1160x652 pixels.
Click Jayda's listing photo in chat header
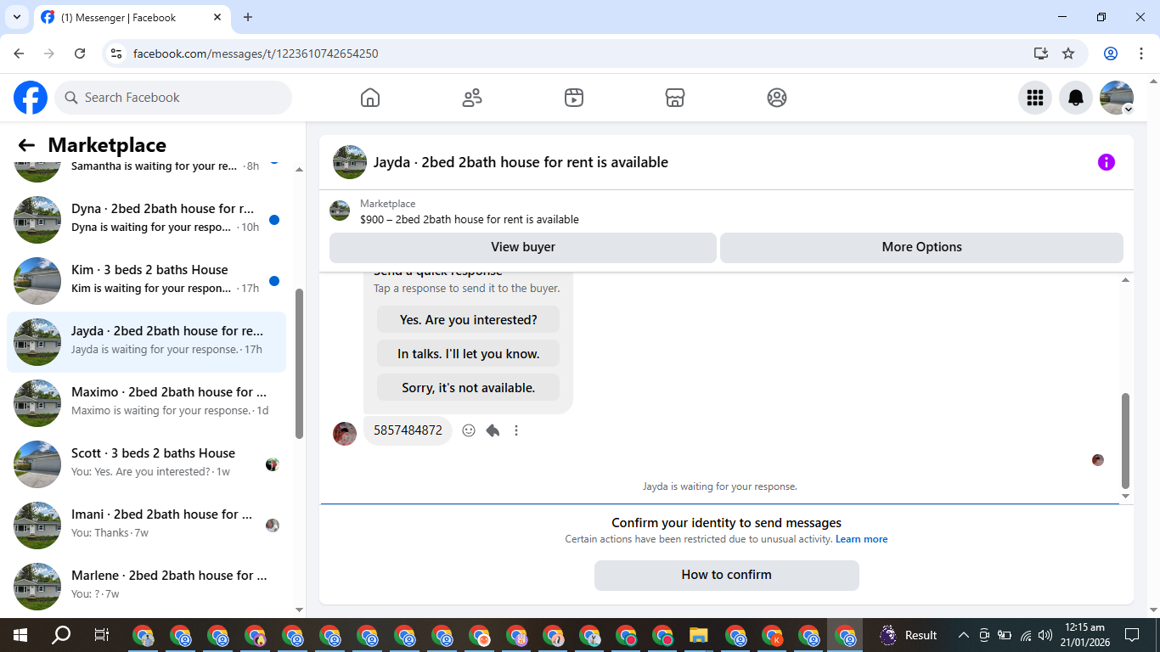[x=350, y=162]
